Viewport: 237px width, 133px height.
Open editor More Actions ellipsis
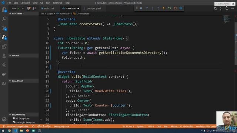pos(233,8)
